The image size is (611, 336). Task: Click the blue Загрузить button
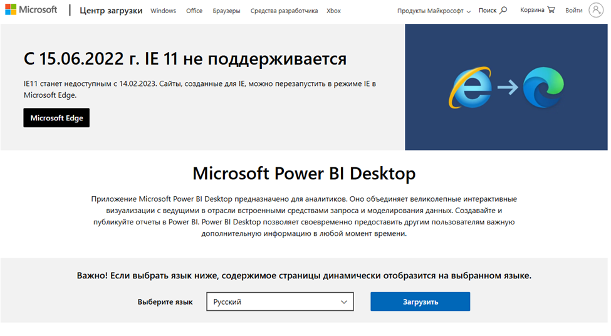(420, 302)
